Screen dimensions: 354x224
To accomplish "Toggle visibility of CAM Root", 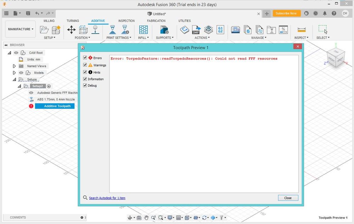I will [x=16, y=53].
